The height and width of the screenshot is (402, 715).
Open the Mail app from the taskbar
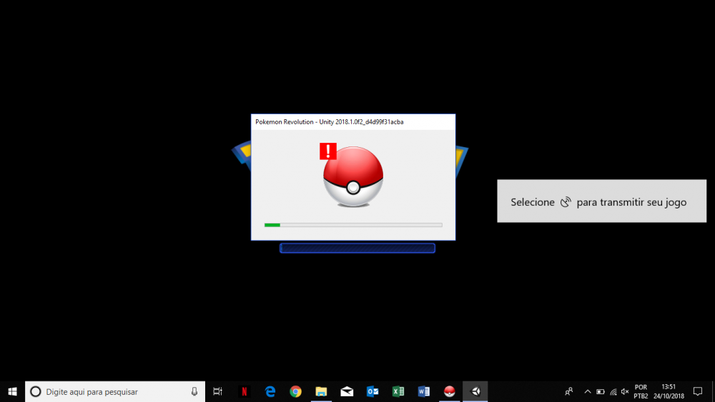pos(347,391)
